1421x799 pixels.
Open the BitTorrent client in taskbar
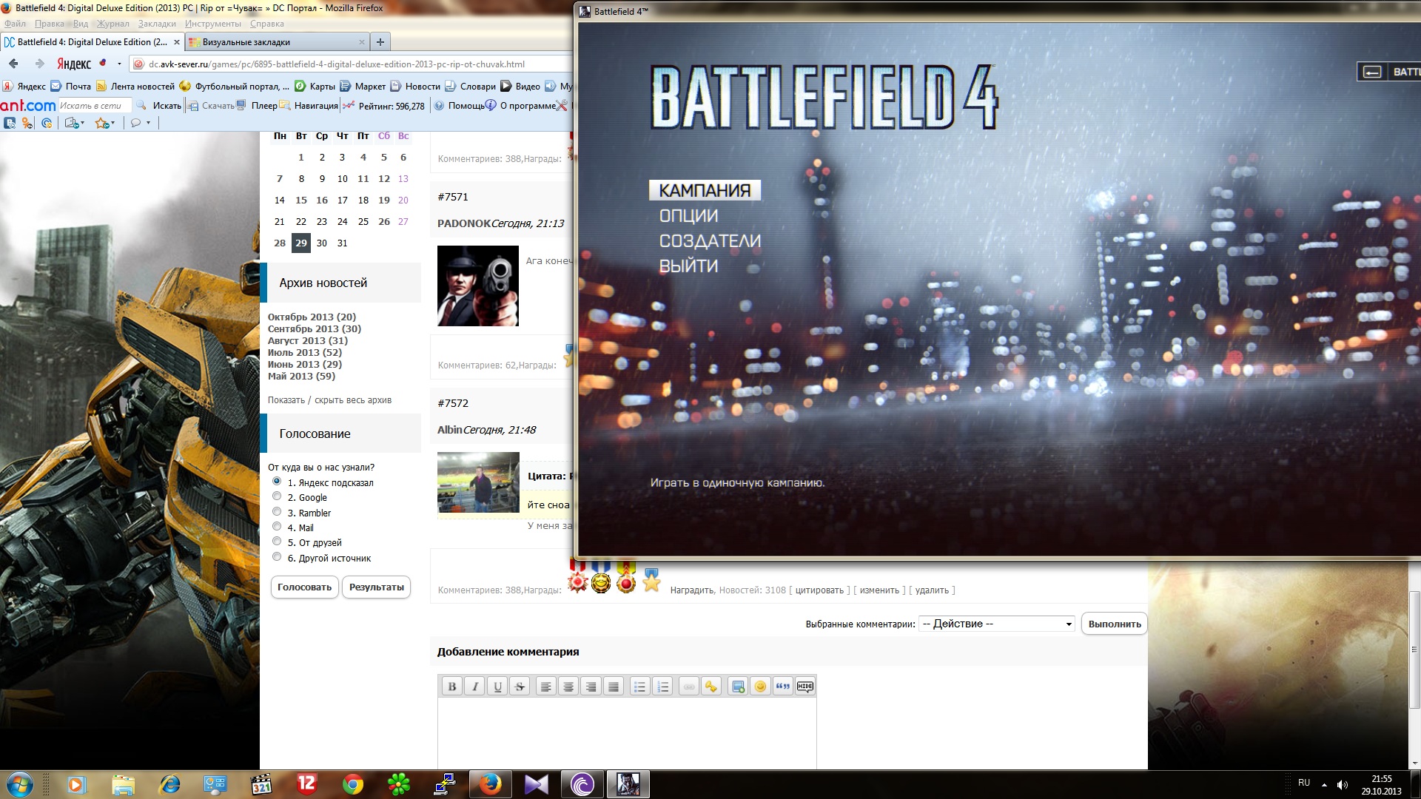pos(582,784)
